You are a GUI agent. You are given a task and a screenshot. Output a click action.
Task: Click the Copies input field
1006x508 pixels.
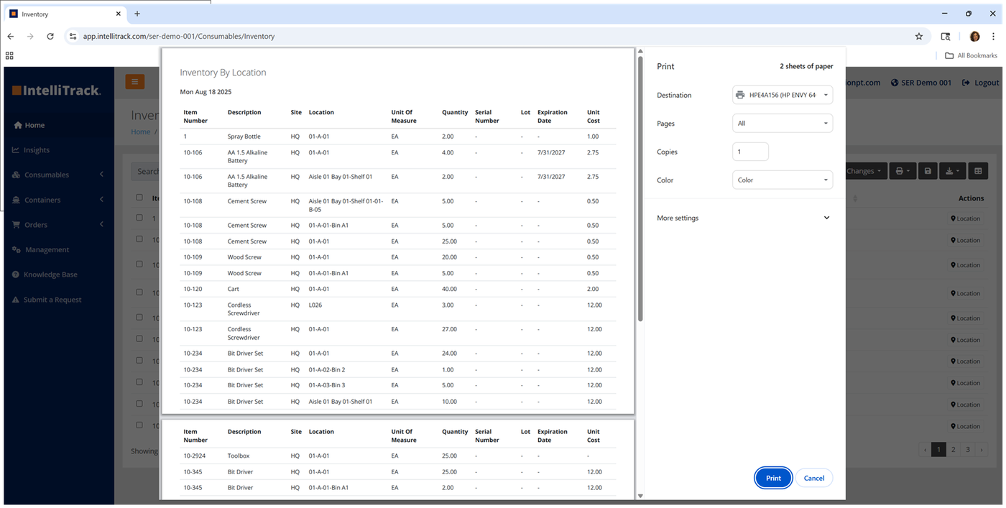pos(750,152)
